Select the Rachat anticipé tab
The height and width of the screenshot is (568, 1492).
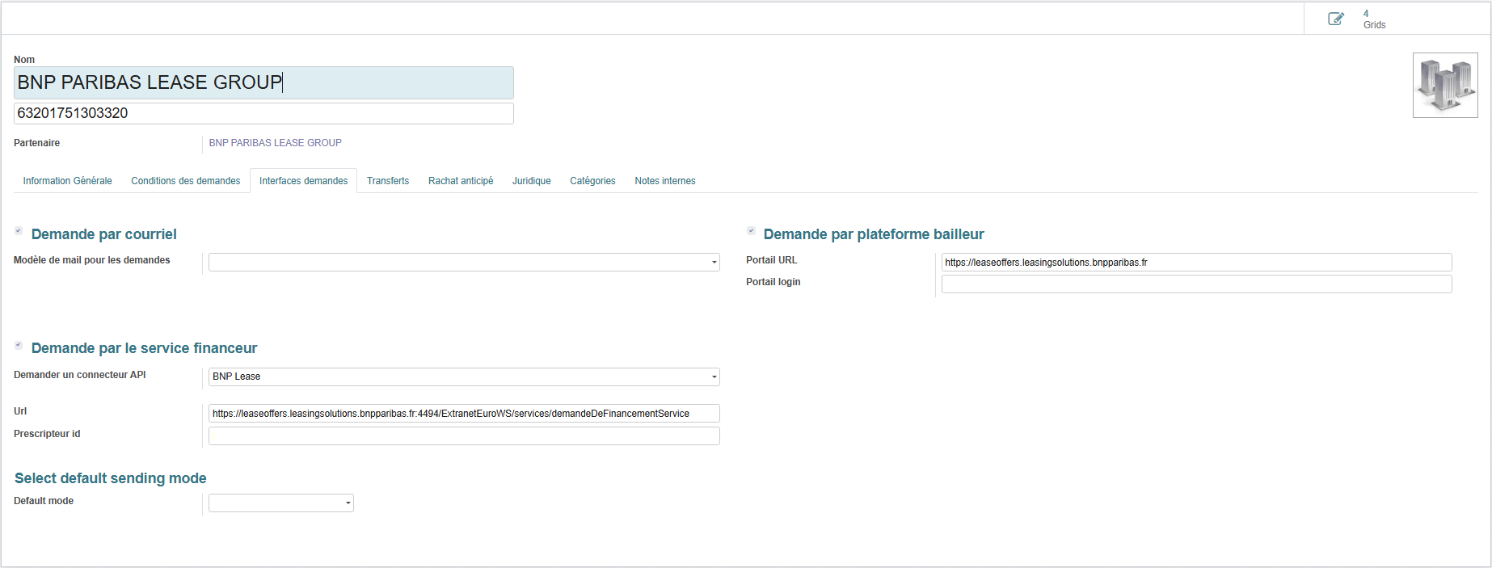460,181
